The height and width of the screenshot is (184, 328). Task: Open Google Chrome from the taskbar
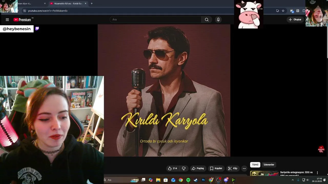(181, 180)
